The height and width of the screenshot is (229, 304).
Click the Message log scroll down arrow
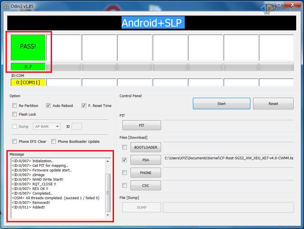(x=108, y=215)
